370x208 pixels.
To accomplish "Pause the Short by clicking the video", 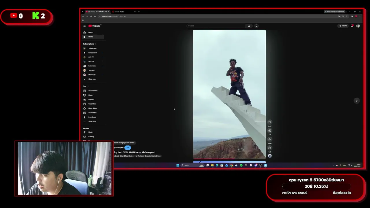I will click(229, 94).
